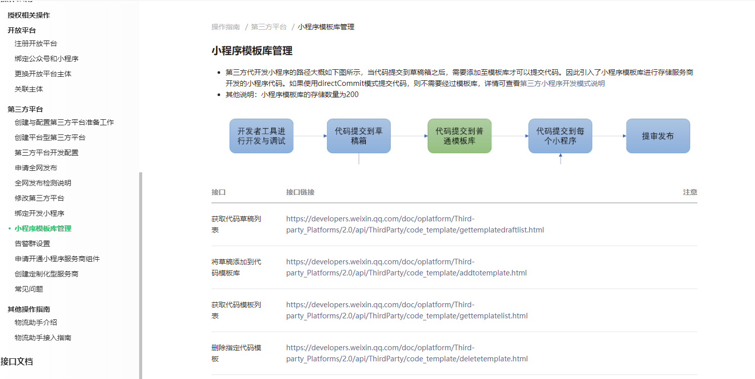
Task: Click 小程序模板库管理 page title
Action: 252,51
